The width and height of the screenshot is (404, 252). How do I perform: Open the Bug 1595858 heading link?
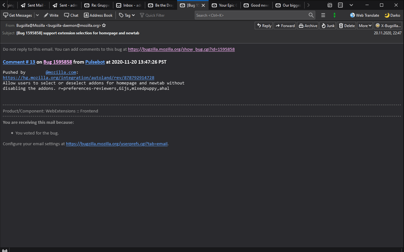(58, 62)
